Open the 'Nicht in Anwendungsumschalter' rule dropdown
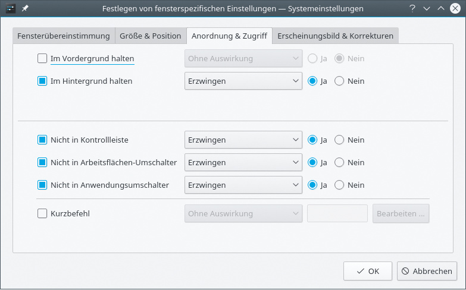Viewport: 466px width, 290px height. tap(243, 185)
